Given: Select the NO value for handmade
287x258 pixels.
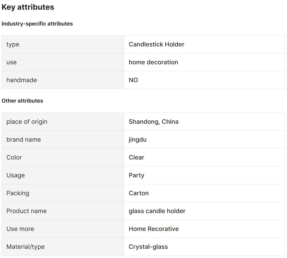Looking at the screenshot, I should click(x=133, y=80).
